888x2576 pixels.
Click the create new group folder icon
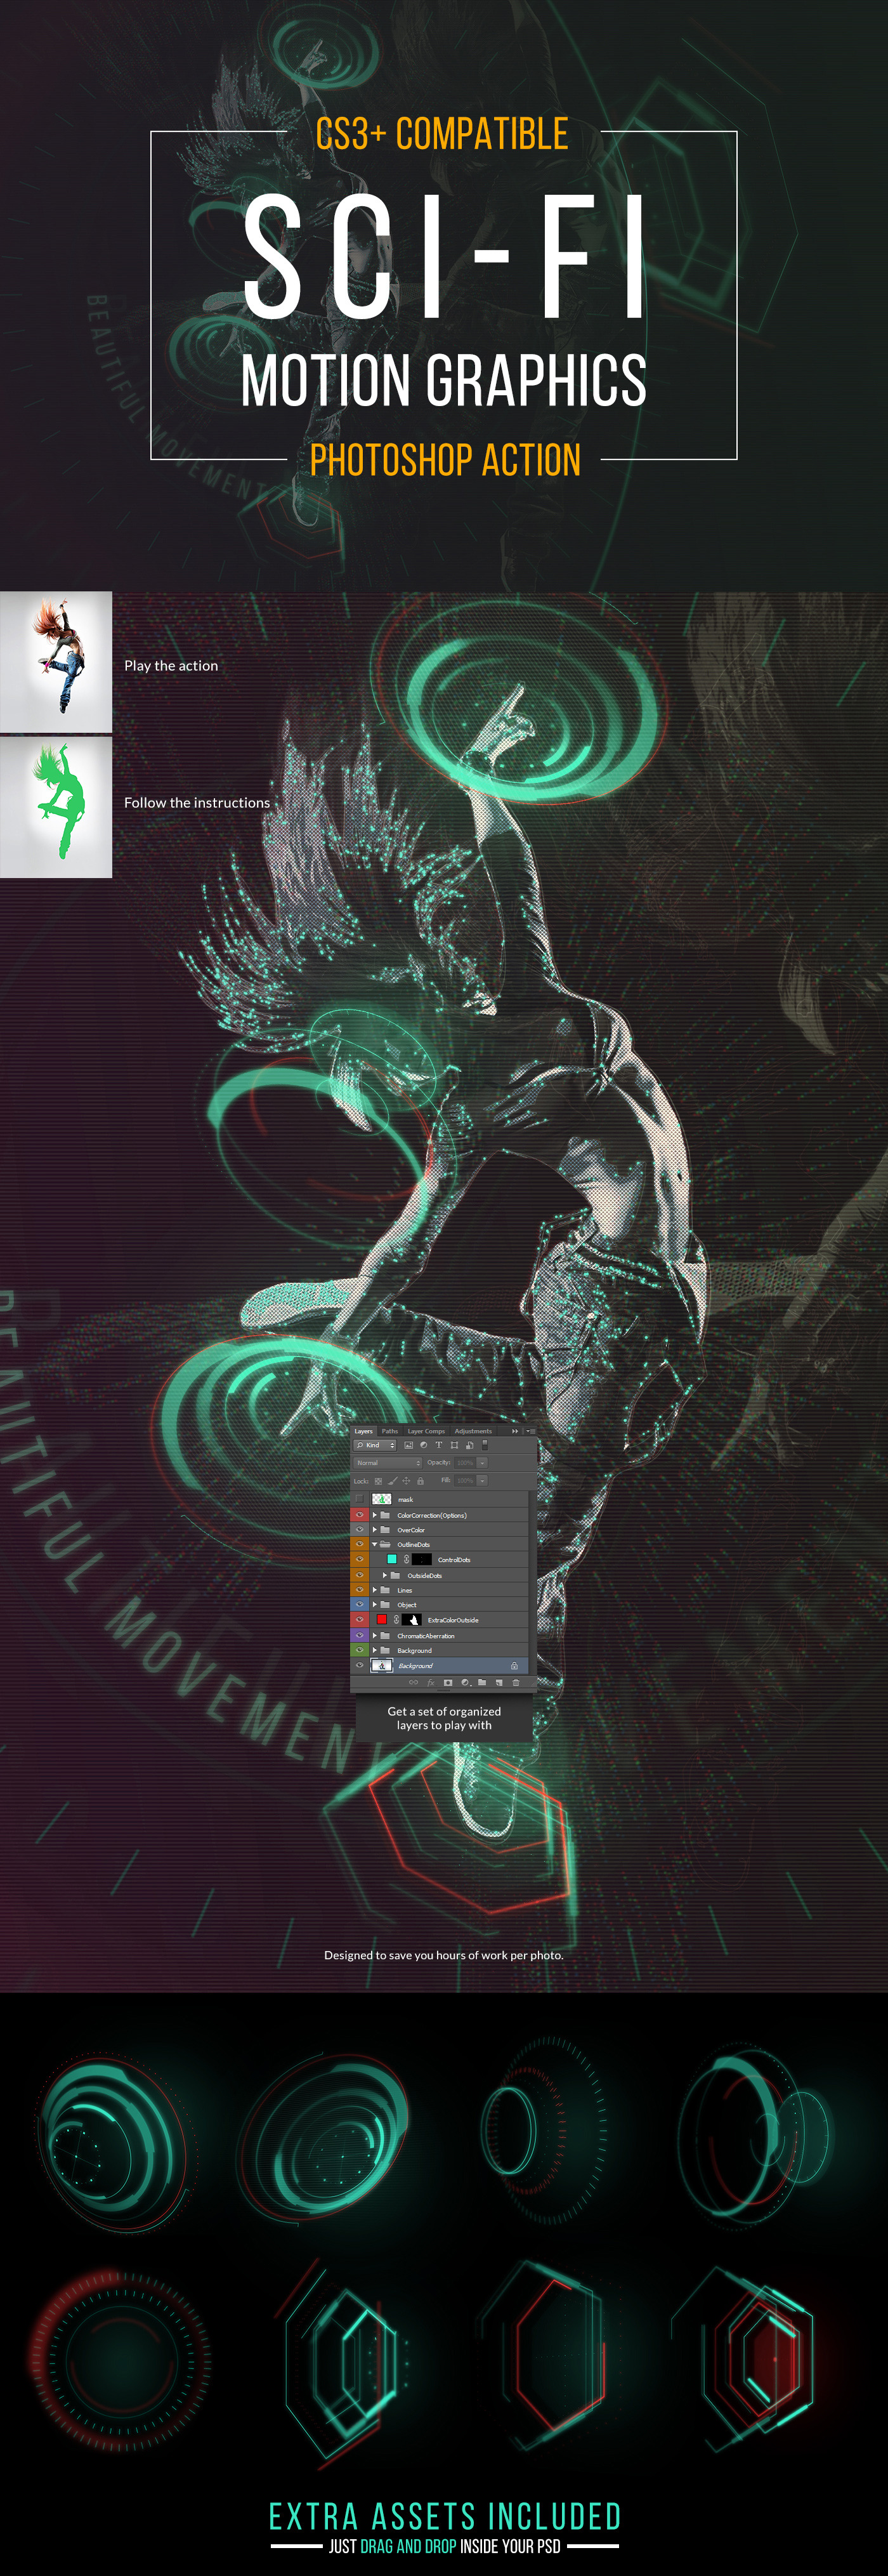point(482,1682)
